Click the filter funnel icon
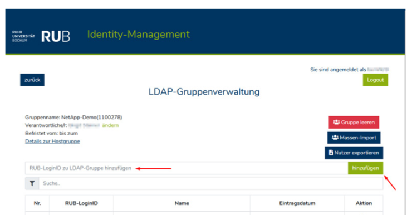This screenshot has height=224, width=412. tap(32, 183)
